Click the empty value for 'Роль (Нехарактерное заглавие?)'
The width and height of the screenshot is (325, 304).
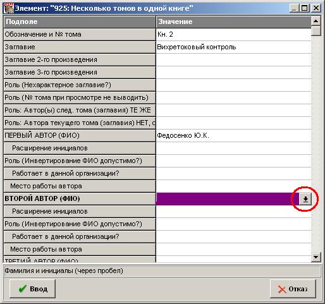tap(233, 85)
